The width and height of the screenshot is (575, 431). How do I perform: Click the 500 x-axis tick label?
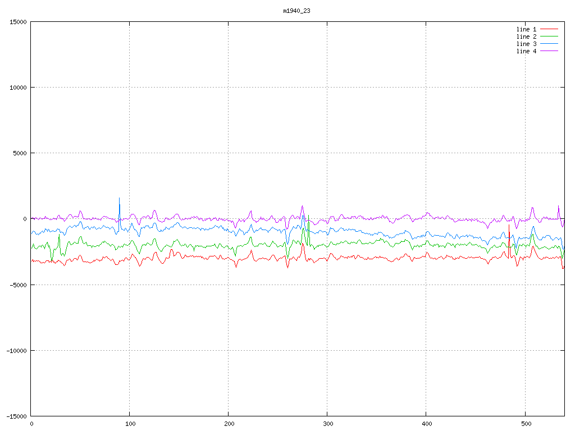pos(525,424)
